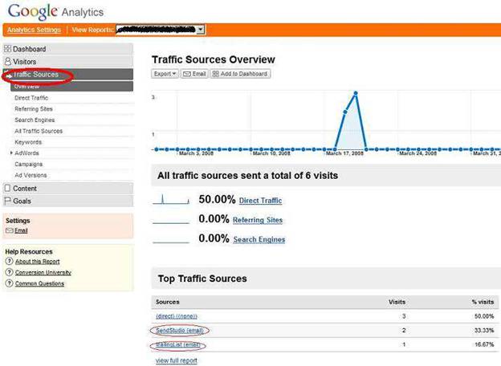Click the Add to Dashboard button
501x366 pixels.
[x=240, y=74]
